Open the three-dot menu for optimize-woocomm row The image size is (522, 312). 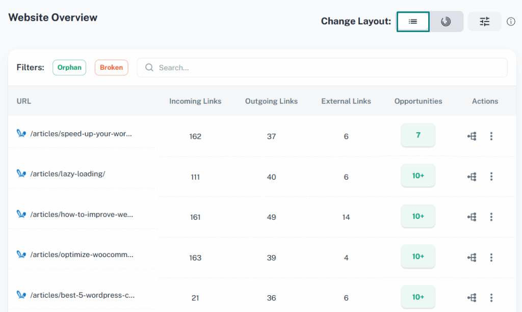pyautogui.click(x=491, y=258)
